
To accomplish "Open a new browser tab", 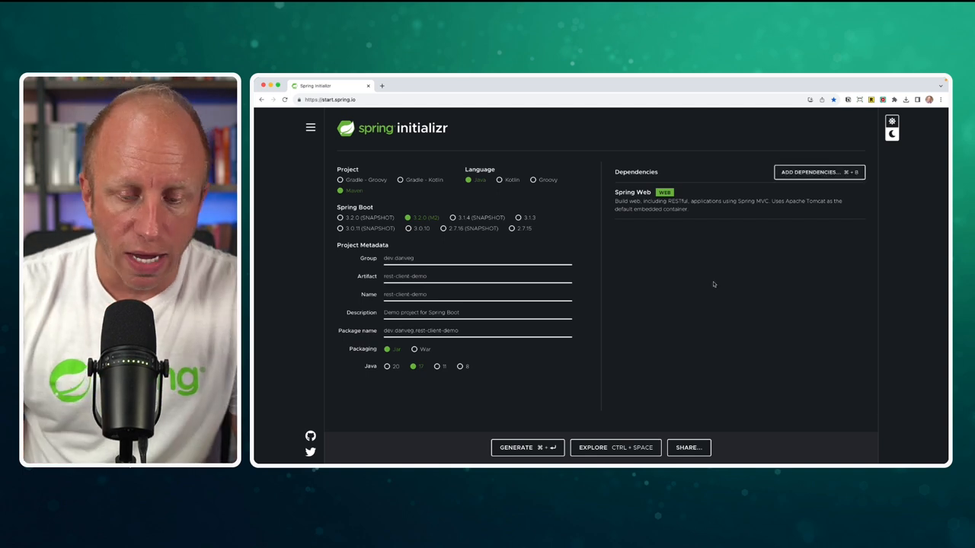I will click(x=382, y=86).
